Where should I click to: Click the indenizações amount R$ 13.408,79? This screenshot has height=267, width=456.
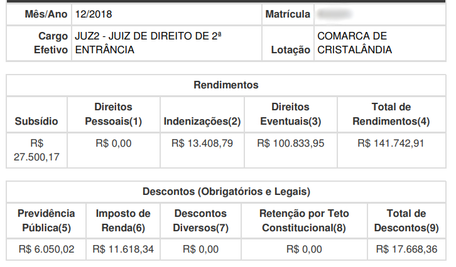[x=202, y=143]
